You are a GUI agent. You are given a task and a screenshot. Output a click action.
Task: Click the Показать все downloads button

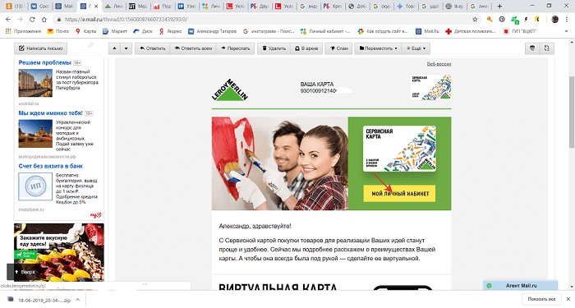(x=541, y=299)
